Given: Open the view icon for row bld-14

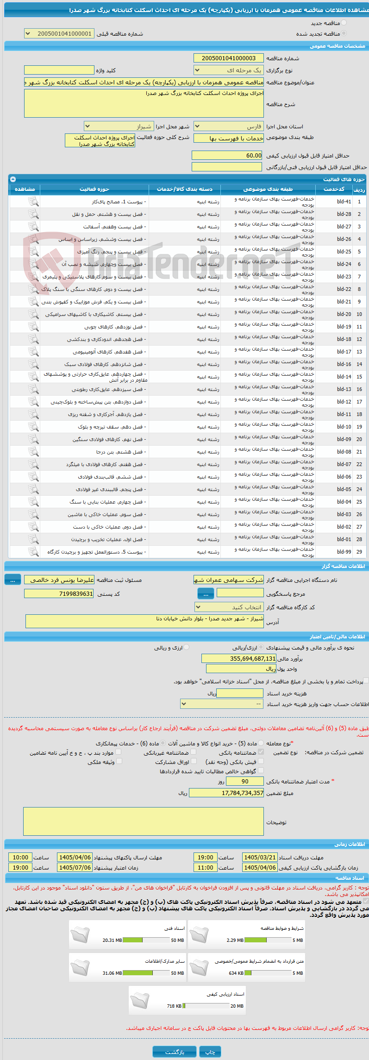Looking at the screenshot, I should (x=33, y=377).
